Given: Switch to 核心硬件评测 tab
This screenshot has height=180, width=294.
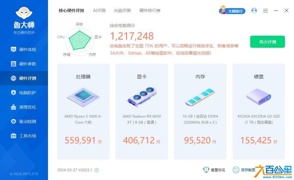Looking at the screenshot, I should 71,10.
